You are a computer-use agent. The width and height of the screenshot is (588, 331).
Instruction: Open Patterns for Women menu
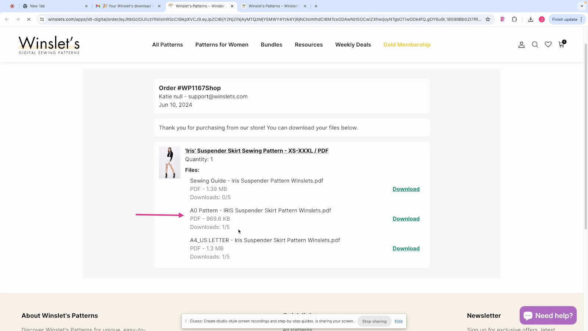[x=222, y=45]
